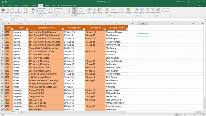Viewport: 206px width, 116px height.
Task: Sort Z to A descending icon
Action: (65, 13)
